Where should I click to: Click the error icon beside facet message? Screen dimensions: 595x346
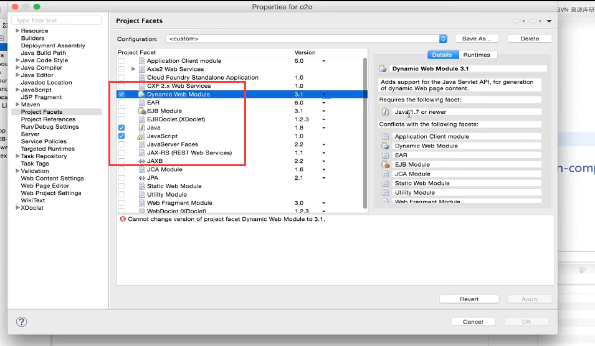click(123, 219)
